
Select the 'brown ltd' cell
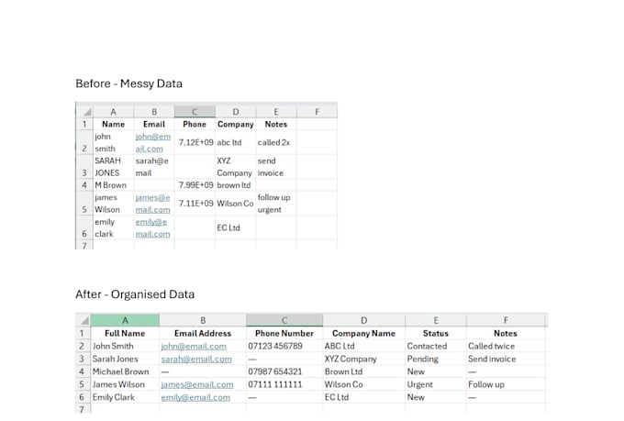[x=236, y=185]
